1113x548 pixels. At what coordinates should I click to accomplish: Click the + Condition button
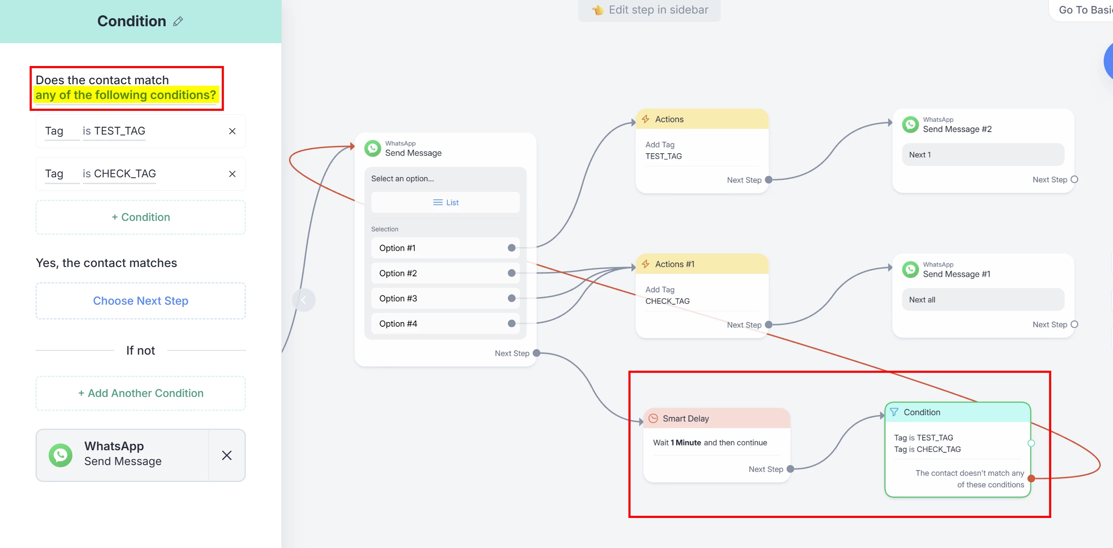[x=141, y=218]
